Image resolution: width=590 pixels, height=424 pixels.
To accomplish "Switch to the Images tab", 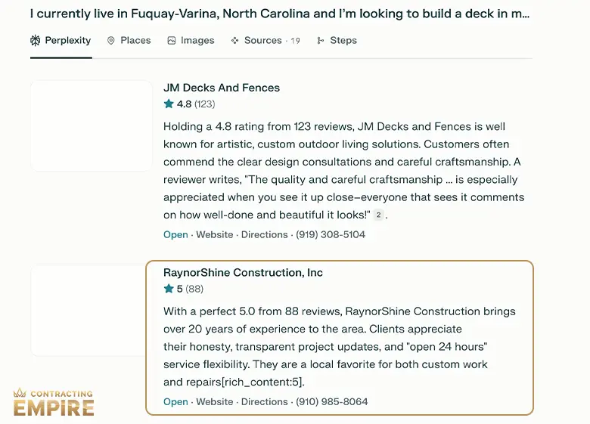I will coord(191,41).
